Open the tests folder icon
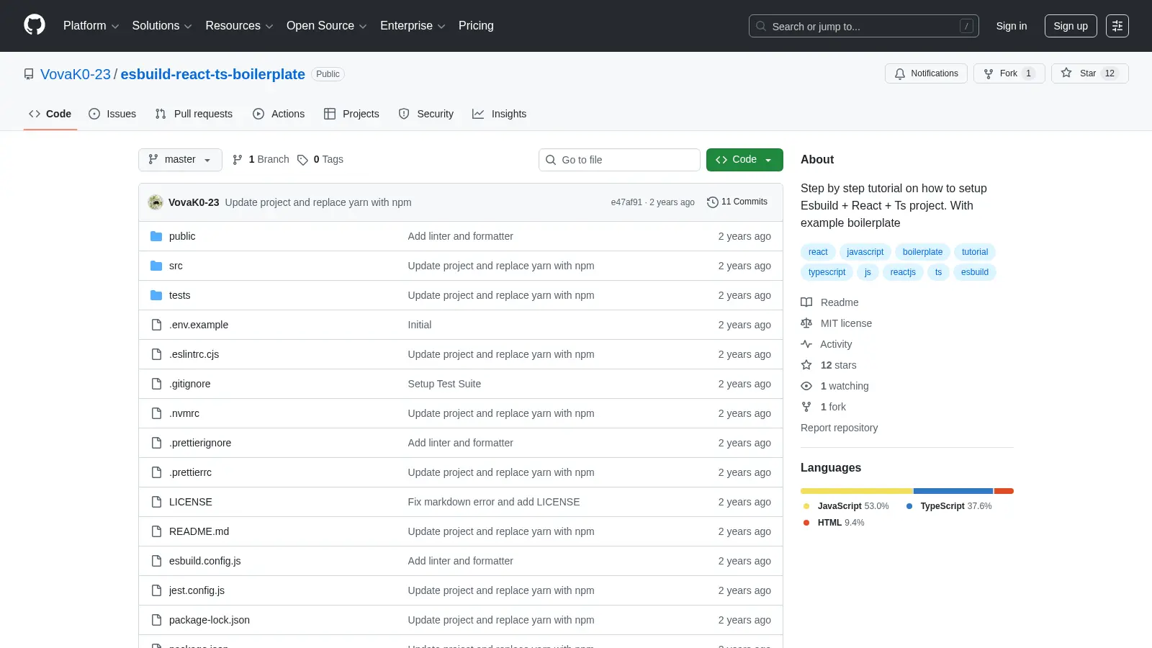The height and width of the screenshot is (648, 1152). (156, 295)
